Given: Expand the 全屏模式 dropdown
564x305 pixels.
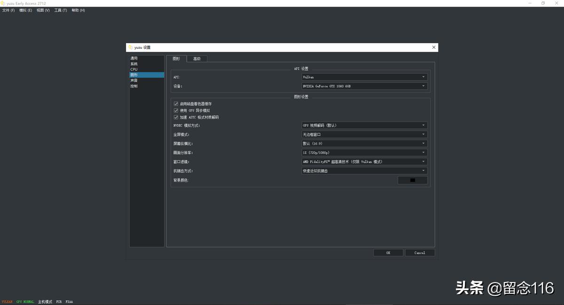Looking at the screenshot, I should [x=364, y=134].
